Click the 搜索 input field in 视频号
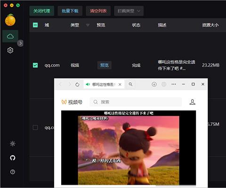The height and width of the screenshot is (188, 226). click(136, 102)
